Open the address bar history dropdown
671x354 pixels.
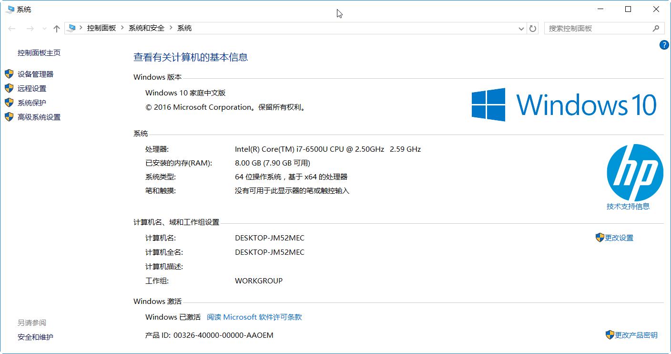click(521, 29)
